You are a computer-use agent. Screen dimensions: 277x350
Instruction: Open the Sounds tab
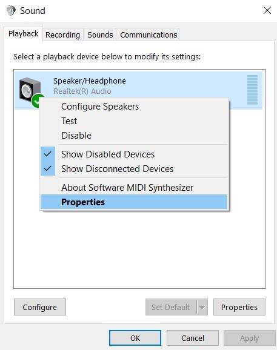(x=100, y=35)
